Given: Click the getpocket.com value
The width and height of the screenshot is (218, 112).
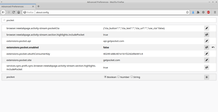Looking at the screenshot, I should click(x=111, y=60).
